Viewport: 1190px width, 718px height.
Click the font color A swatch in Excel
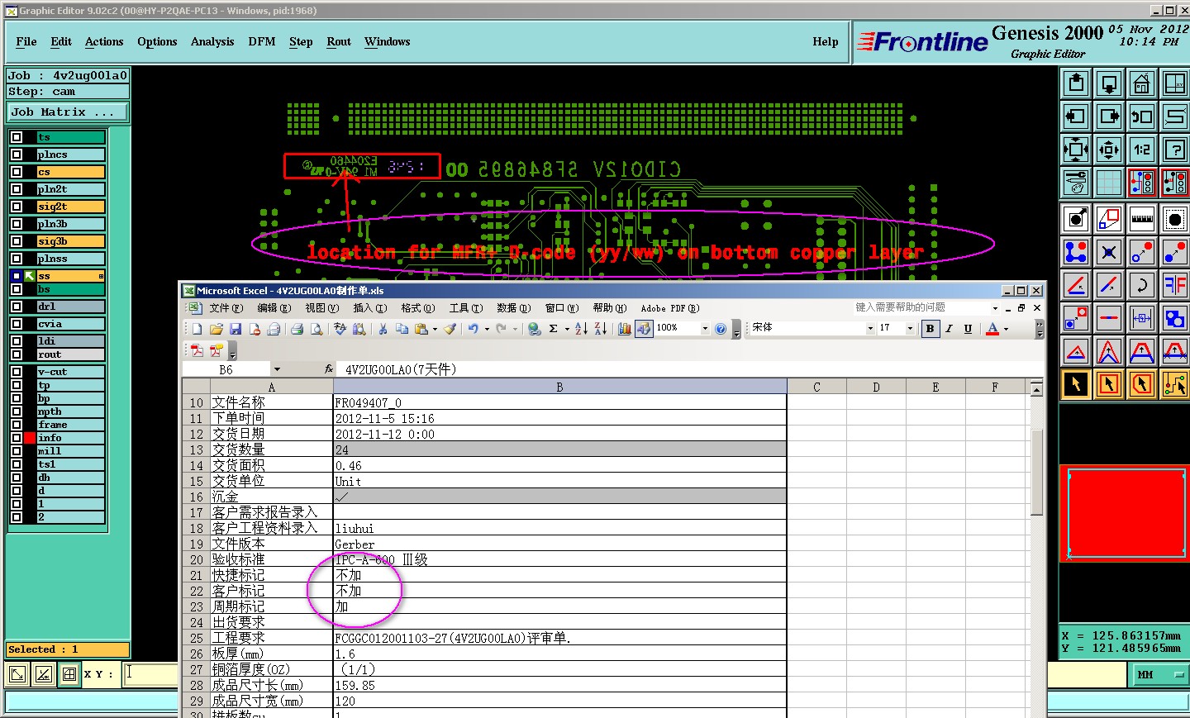[x=992, y=329]
